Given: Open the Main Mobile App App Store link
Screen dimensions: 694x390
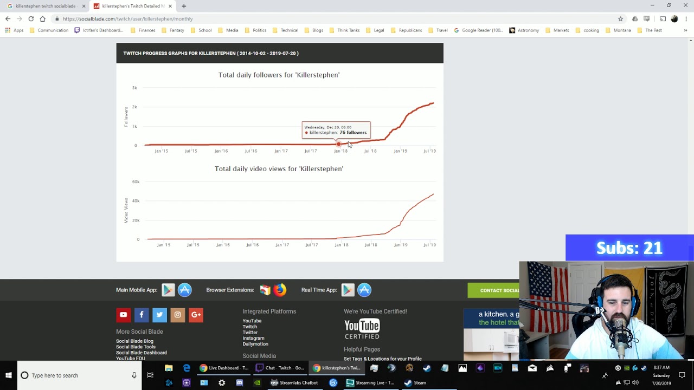Looking at the screenshot, I should pyautogui.click(x=185, y=290).
